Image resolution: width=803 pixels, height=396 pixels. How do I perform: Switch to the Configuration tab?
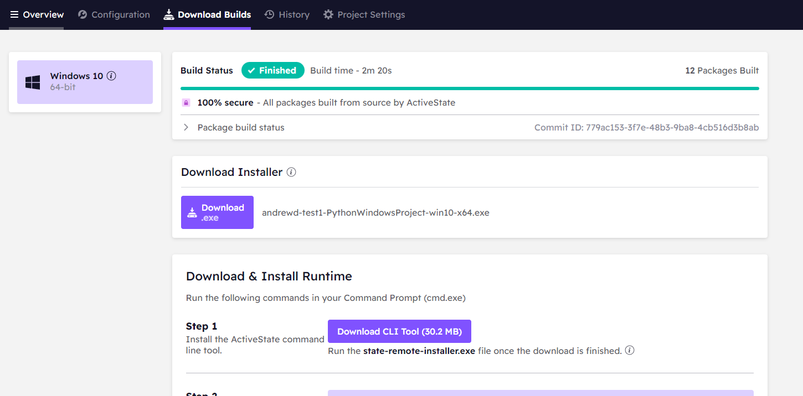tap(114, 15)
